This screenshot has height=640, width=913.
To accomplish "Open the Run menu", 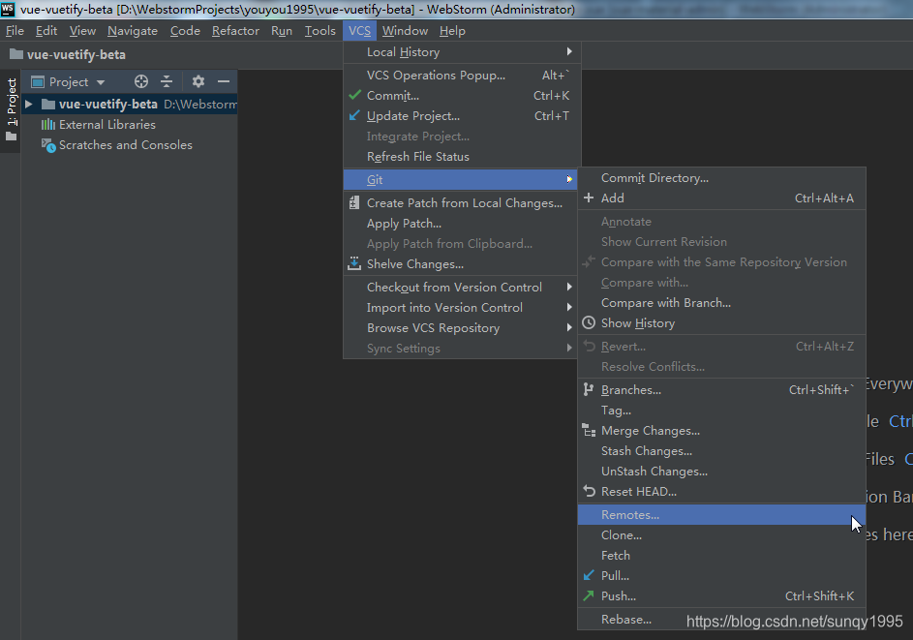I will coord(282,31).
